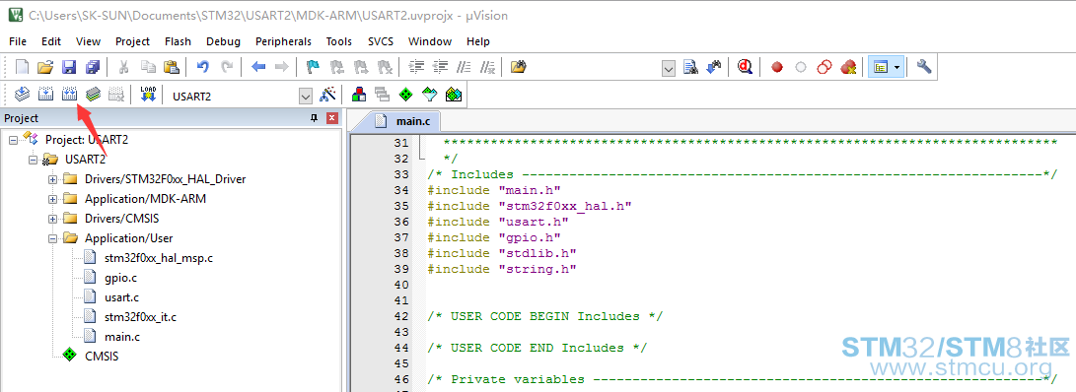Screen dimensions: 1076x392
Task: Expand the Drivers/CMSIS folder
Action: click(x=52, y=220)
